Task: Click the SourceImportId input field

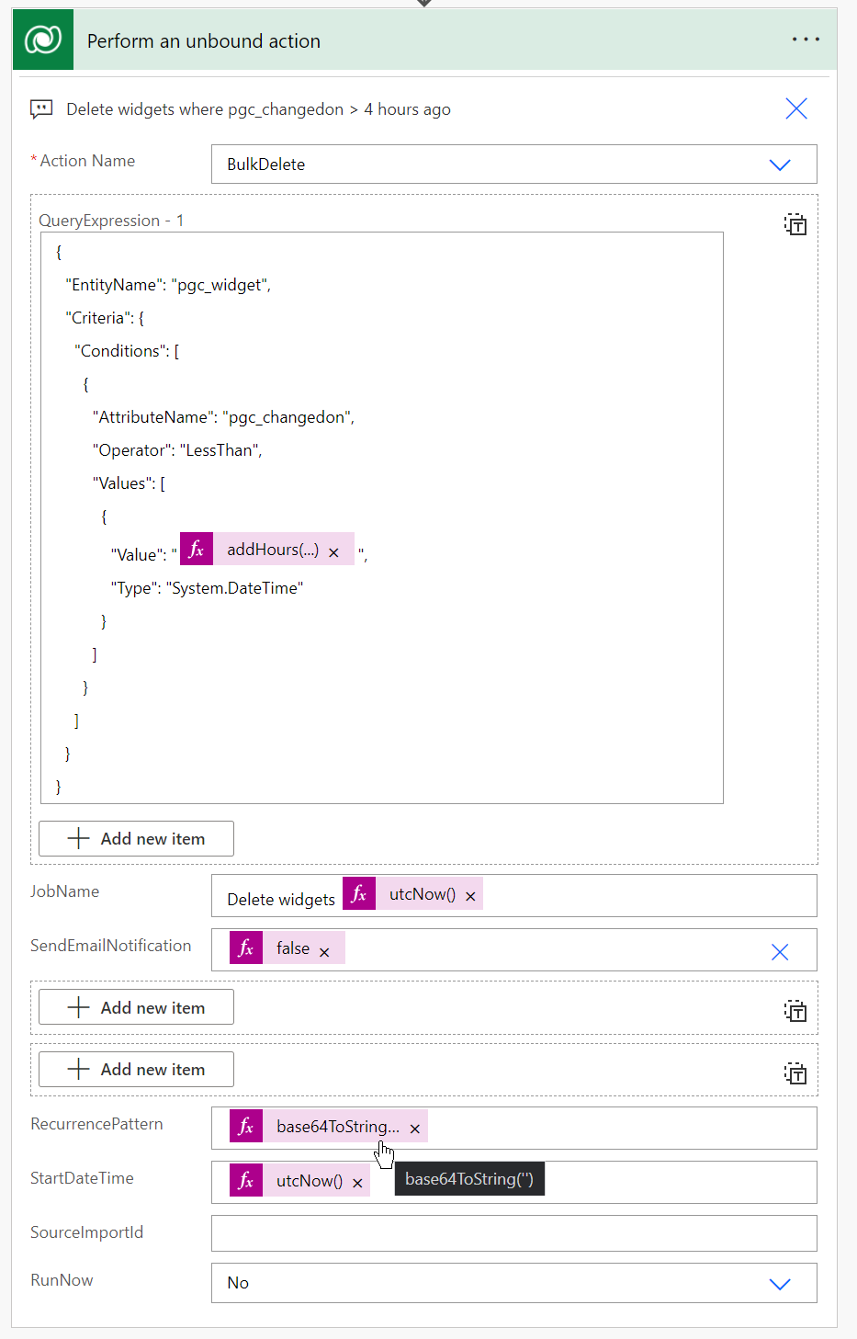Action: [513, 1232]
